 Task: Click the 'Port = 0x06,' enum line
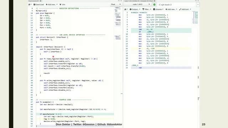(x=46, y=28)
